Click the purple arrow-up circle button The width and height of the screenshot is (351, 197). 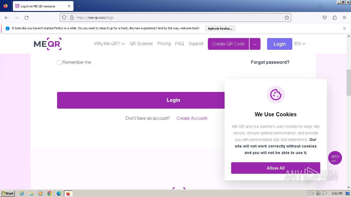tap(335, 158)
